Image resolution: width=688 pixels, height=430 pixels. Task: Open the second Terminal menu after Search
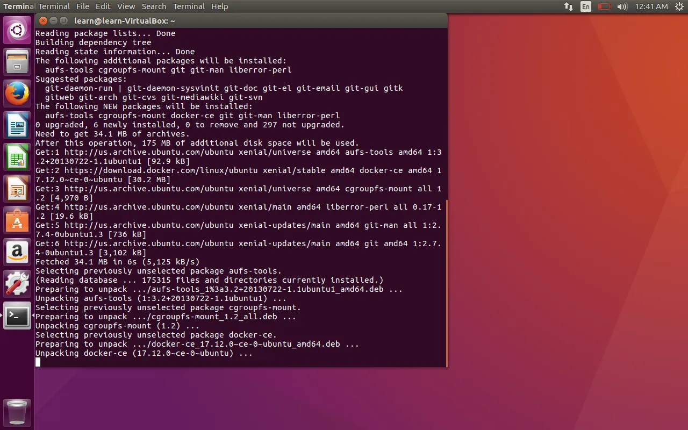pos(189,6)
